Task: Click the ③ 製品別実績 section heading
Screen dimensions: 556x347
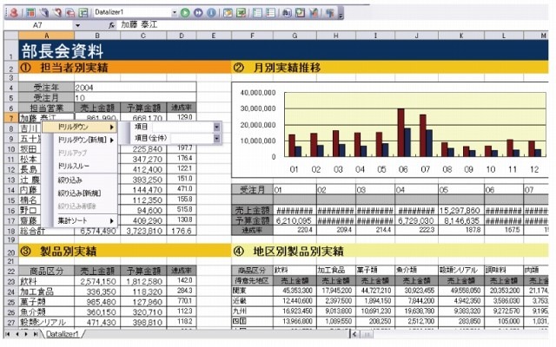Action: point(58,252)
